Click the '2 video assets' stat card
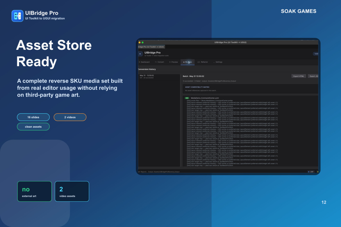Viewport: 341px width, 227px height. [x=72, y=192]
